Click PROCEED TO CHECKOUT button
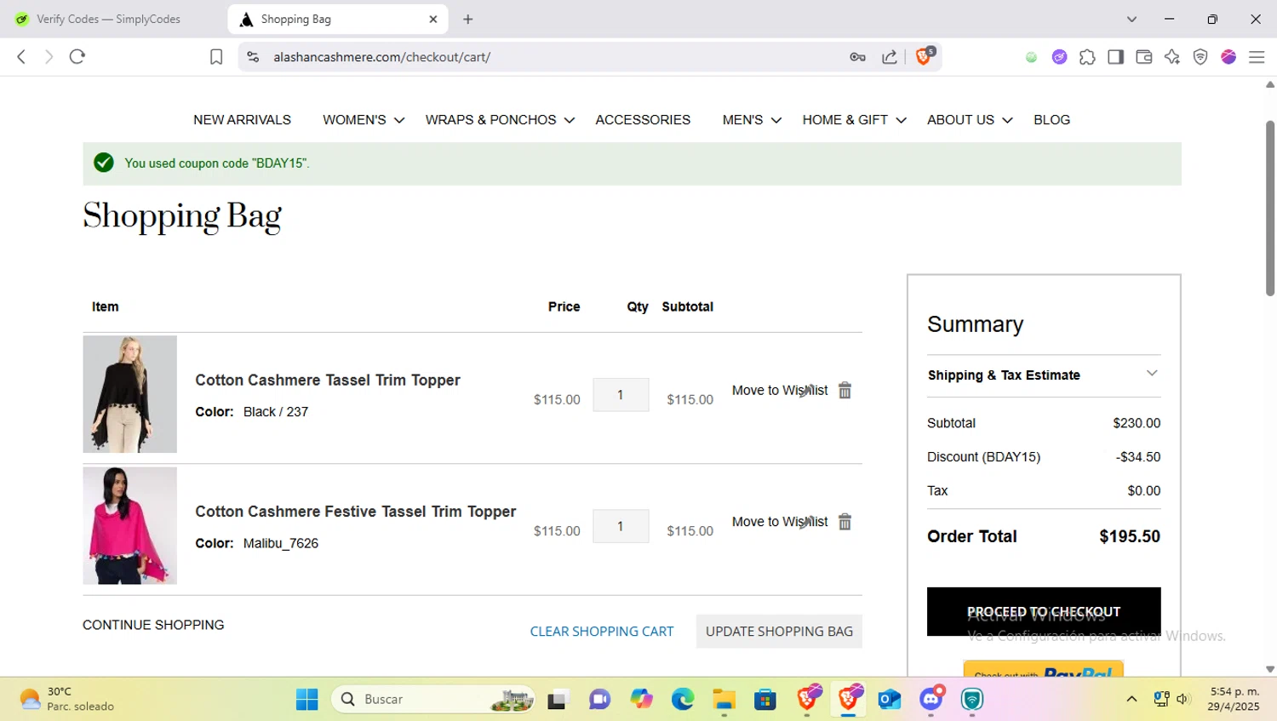The image size is (1277, 721). [1044, 611]
